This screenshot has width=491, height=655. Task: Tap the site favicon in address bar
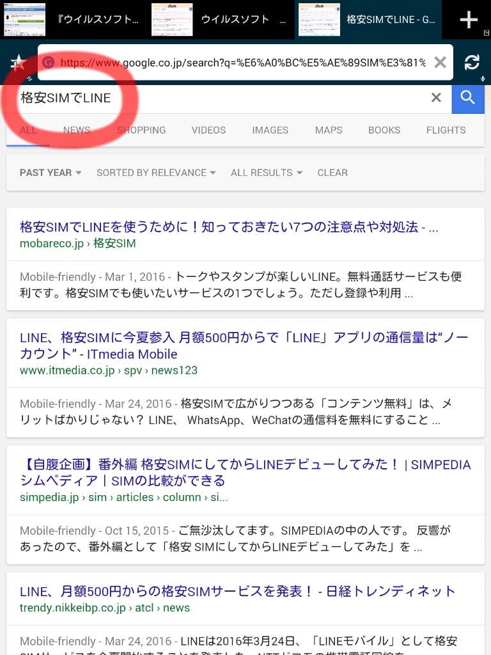(49, 63)
